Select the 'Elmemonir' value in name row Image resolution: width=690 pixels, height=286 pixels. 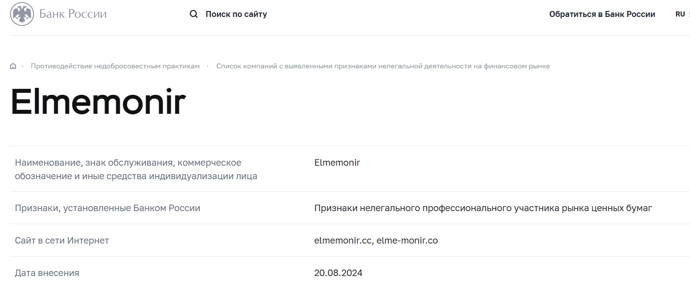click(337, 163)
